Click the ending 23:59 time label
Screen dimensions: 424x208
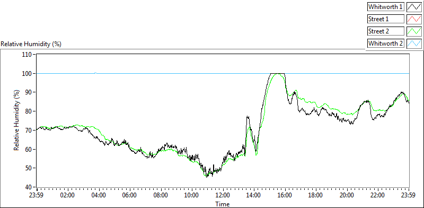[x=409, y=195]
